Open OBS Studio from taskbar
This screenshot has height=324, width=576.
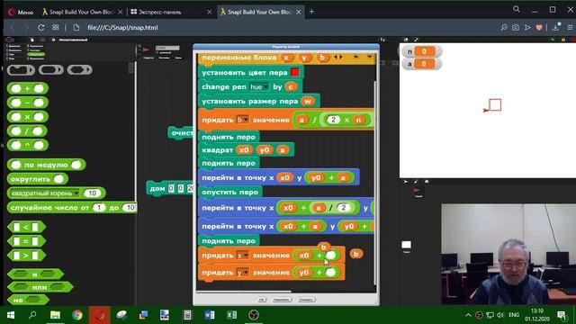coord(254,315)
